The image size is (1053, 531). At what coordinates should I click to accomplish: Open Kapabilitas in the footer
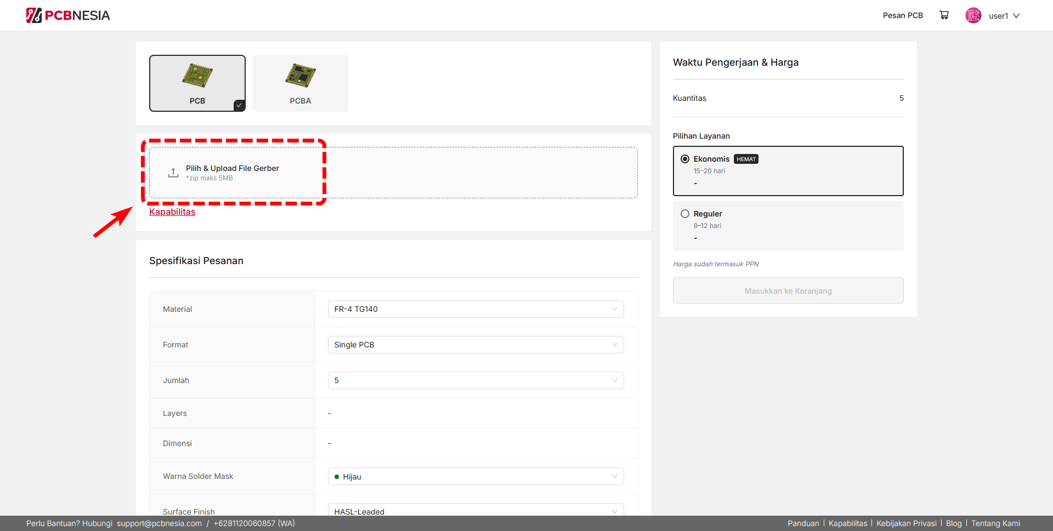click(848, 523)
